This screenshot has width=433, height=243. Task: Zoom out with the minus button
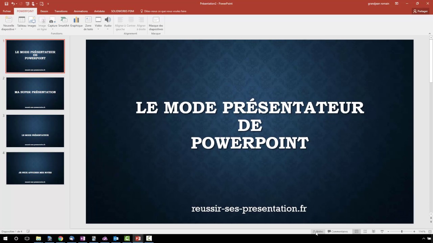click(x=388, y=232)
